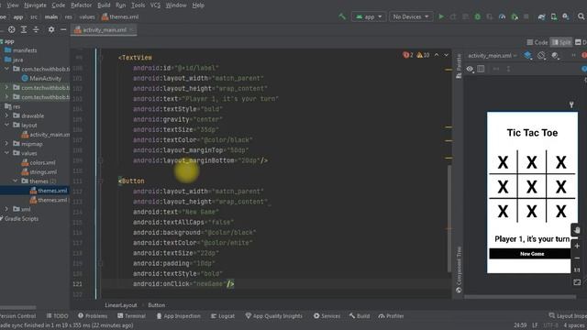587x330 pixels.
Task: Expand the xml folder
Action: pyautogui.click(x=6, y=209)
